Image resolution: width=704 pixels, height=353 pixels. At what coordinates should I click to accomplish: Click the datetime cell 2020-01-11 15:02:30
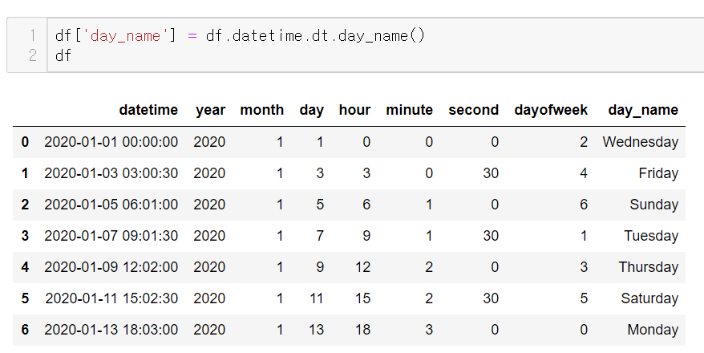coord(111,298)
